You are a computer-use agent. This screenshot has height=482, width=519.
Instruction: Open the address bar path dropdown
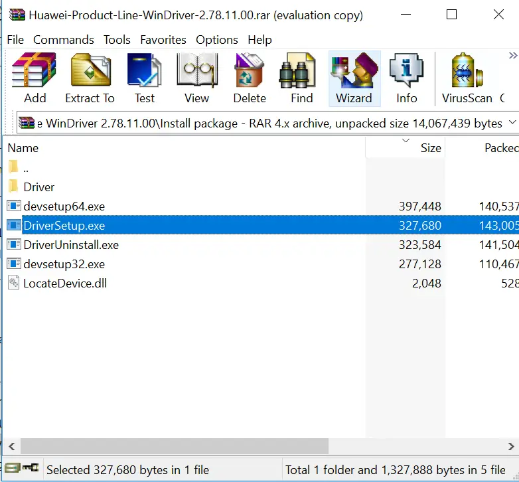(x=512, y=122)
